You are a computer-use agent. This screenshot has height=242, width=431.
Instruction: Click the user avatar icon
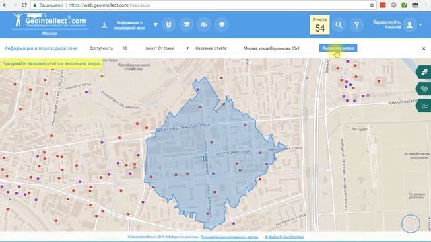[x=409, y=25]
